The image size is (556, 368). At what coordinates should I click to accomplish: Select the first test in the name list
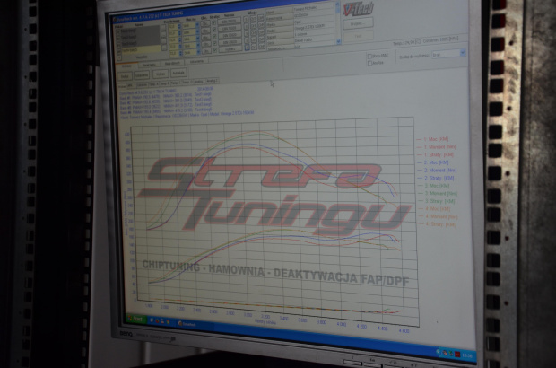pos(140,31)
